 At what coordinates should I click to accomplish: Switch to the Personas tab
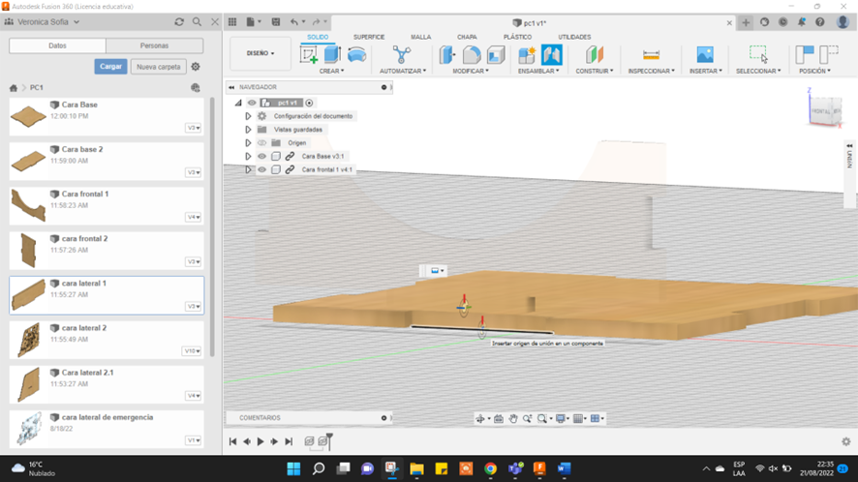154,45
